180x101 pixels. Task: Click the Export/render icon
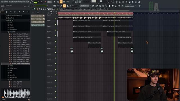[133, 2]
